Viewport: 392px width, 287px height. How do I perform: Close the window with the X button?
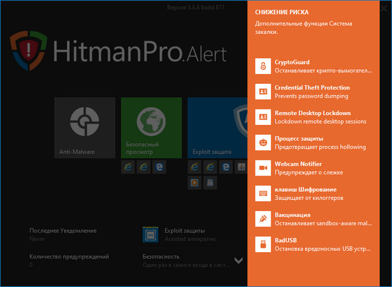[384, 8]
